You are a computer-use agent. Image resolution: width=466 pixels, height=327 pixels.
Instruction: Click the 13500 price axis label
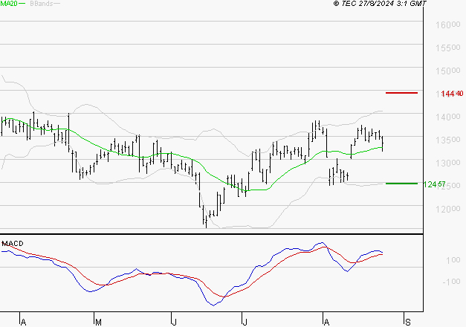448,140
